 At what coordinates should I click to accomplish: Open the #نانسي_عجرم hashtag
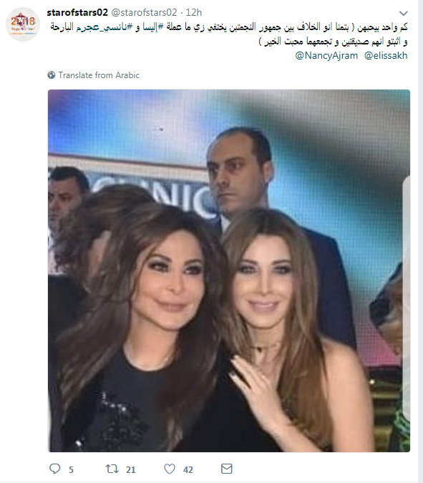[105, 27]
